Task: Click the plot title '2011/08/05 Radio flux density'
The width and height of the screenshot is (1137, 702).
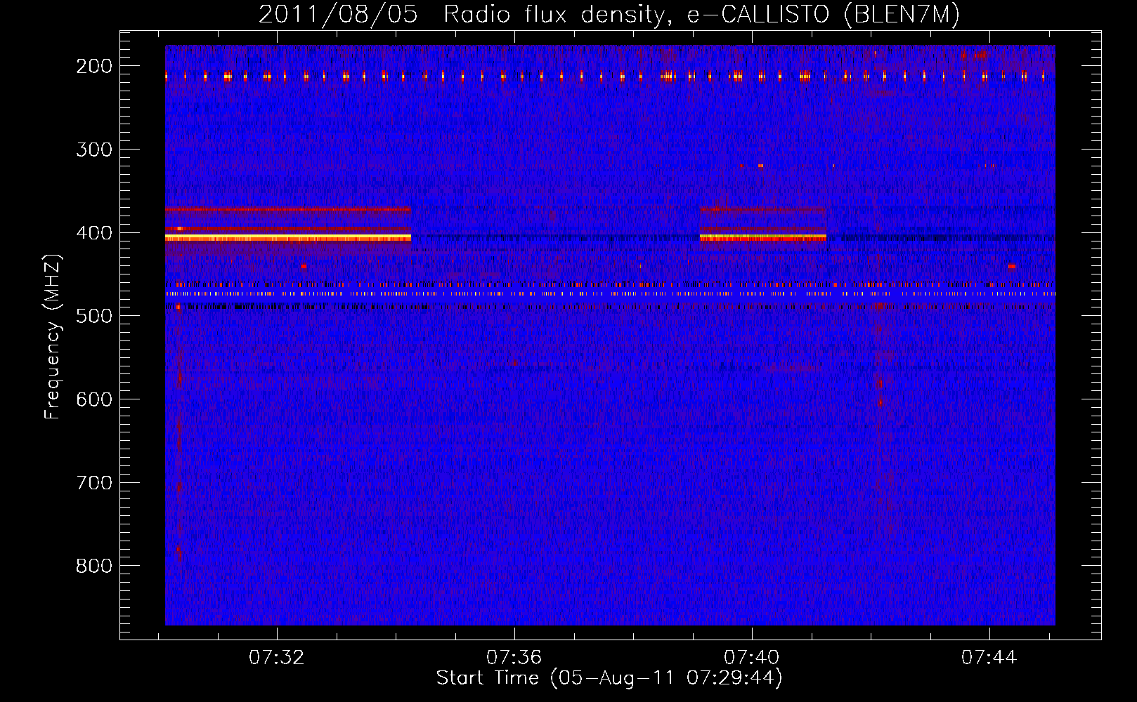Action: [x=609, y=15]
